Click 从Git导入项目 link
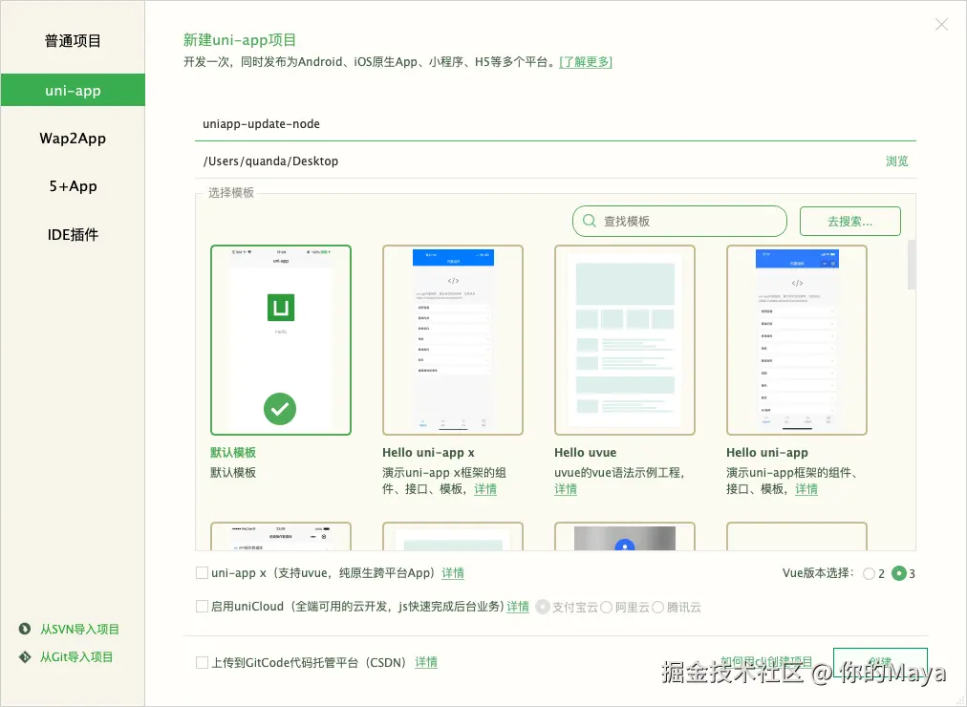Viewport: 967px width, 707px height. [76, 657]
